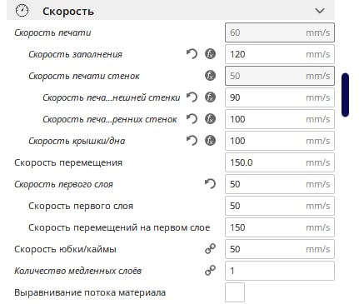
Task: Click formula icon beside Скорость печати стенок
Action: coord(210,76)
